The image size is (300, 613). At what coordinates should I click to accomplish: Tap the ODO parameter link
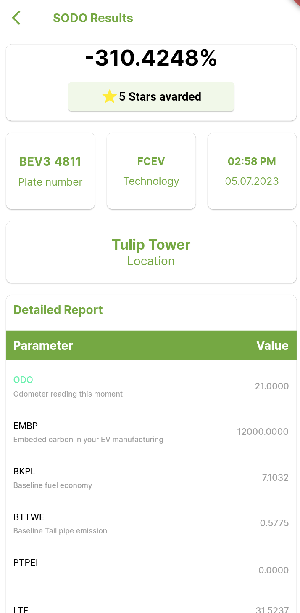(23, 380)
